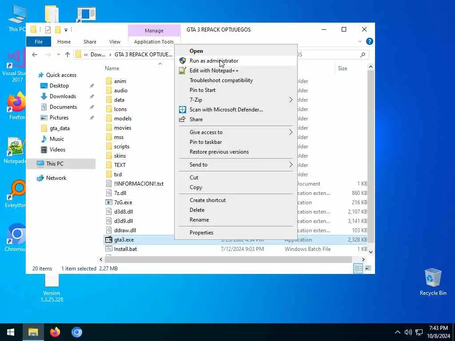Open the Quick Access Toolbar customize dropdown
Image resolution: width=455 pixels, height=341 pixels.
(66, 30)
